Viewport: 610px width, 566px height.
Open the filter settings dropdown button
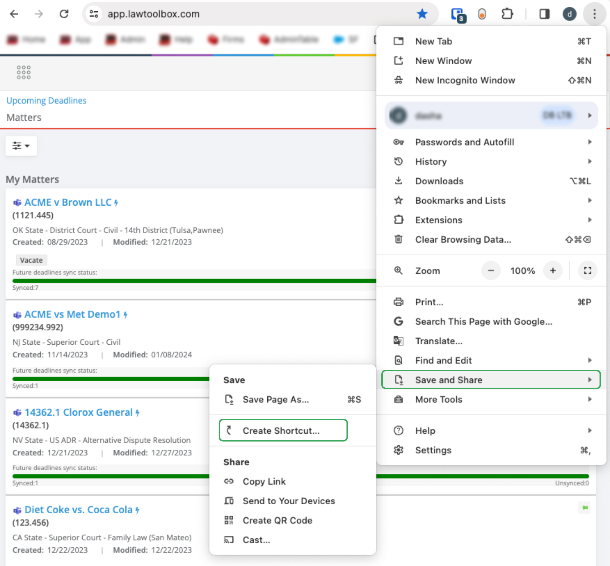(21, 146)
